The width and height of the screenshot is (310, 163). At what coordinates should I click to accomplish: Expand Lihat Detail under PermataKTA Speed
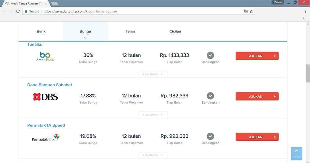pos(153,155)
